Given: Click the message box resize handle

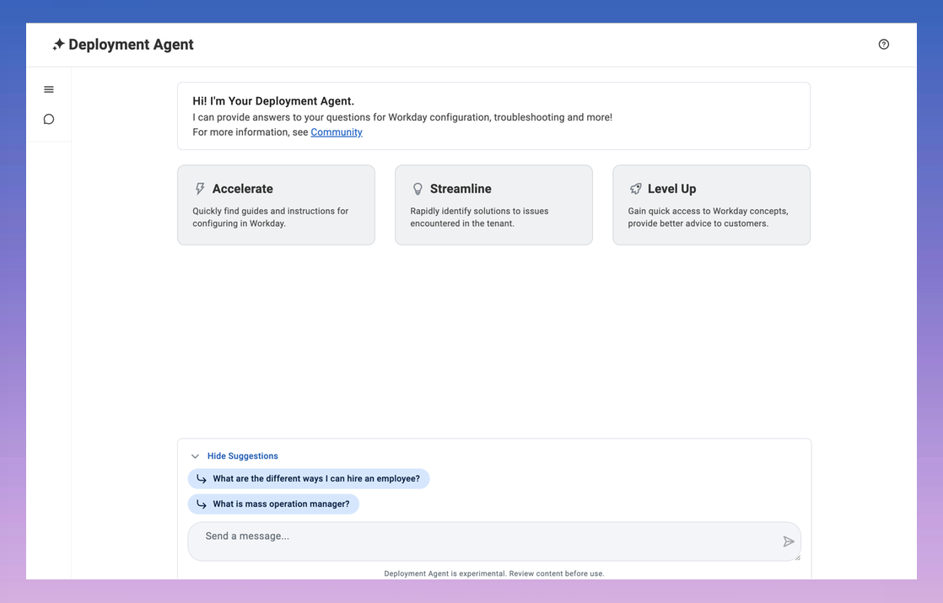Looking at the screenshot, I should point(797,557).
